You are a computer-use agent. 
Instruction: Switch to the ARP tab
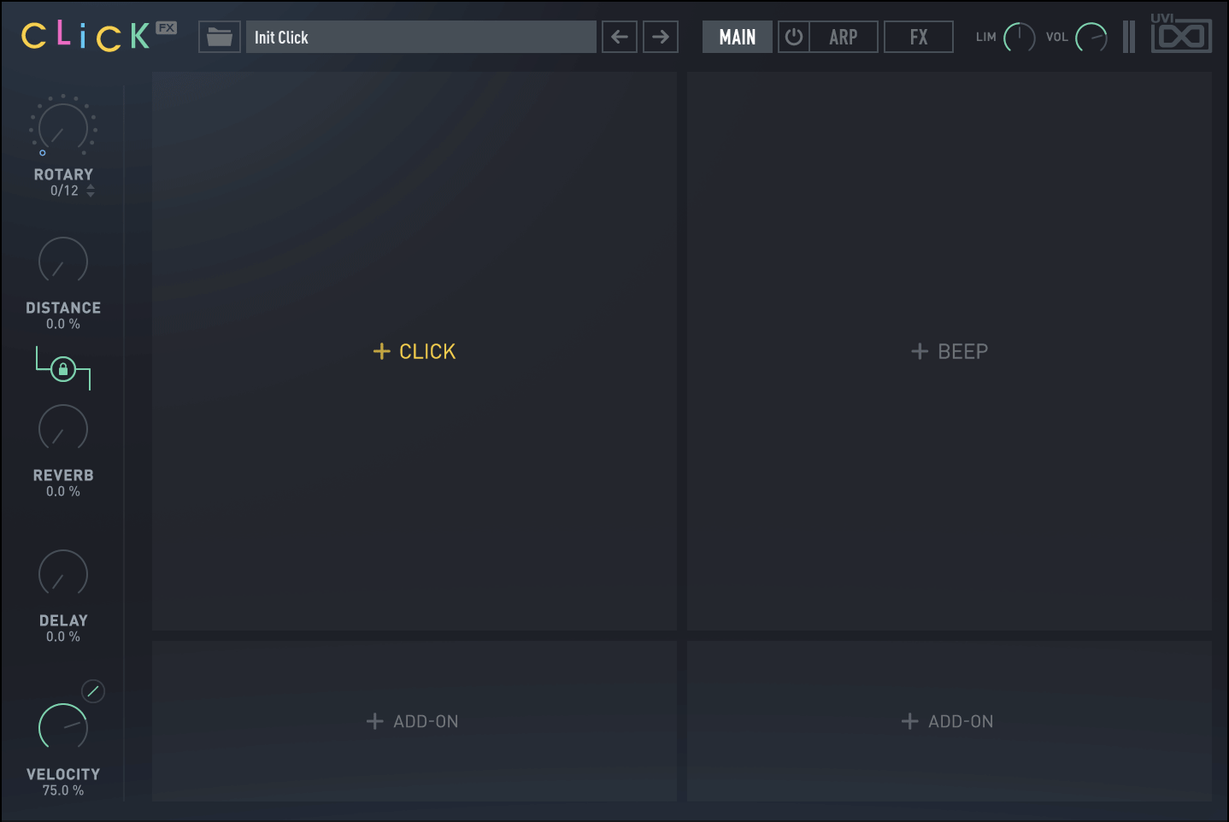pos(844,37)
